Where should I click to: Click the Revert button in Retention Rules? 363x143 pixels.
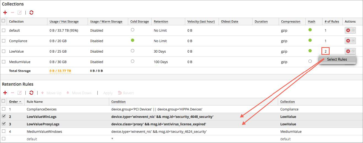(126, 93)
